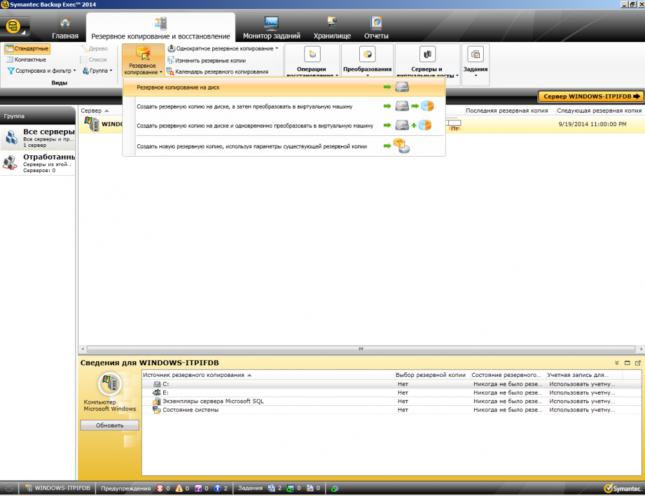Expand Однократное резервное копирование dropdown
Viewport: 645px width, 496px height.
click(223, 48)
